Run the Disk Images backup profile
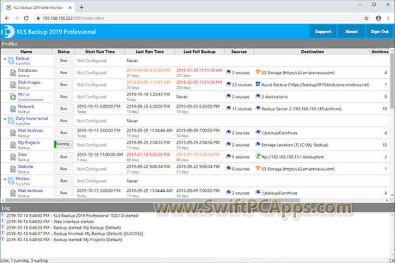The image size is (395, 263). click(x=64, y=84)
